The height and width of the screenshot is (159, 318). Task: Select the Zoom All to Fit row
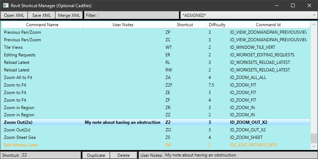point(156,77)
